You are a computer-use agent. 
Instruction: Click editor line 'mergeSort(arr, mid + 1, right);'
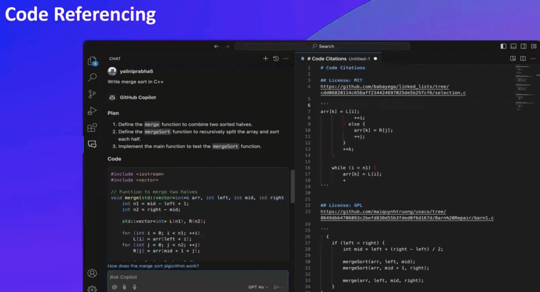coord(386,268)
